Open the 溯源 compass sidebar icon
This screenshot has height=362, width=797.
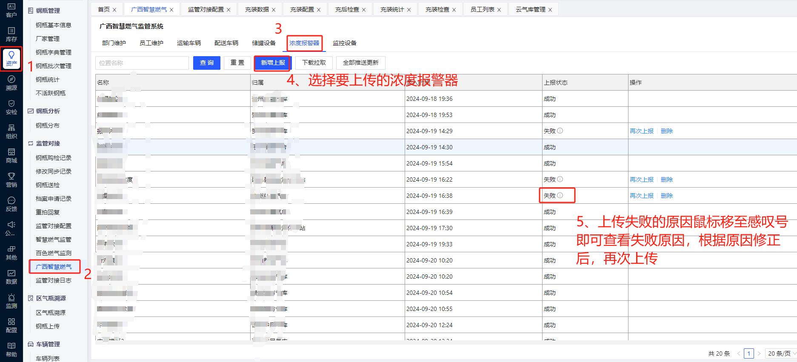click(11, 83)
